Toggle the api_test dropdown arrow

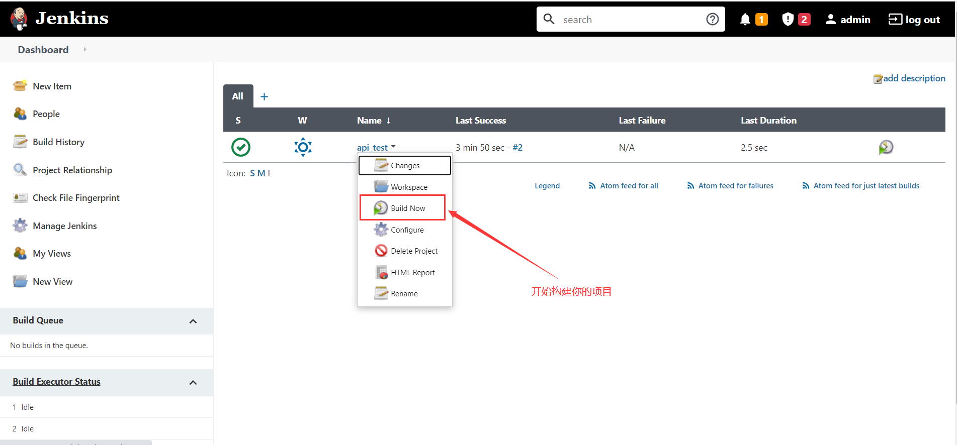(393, 147)
